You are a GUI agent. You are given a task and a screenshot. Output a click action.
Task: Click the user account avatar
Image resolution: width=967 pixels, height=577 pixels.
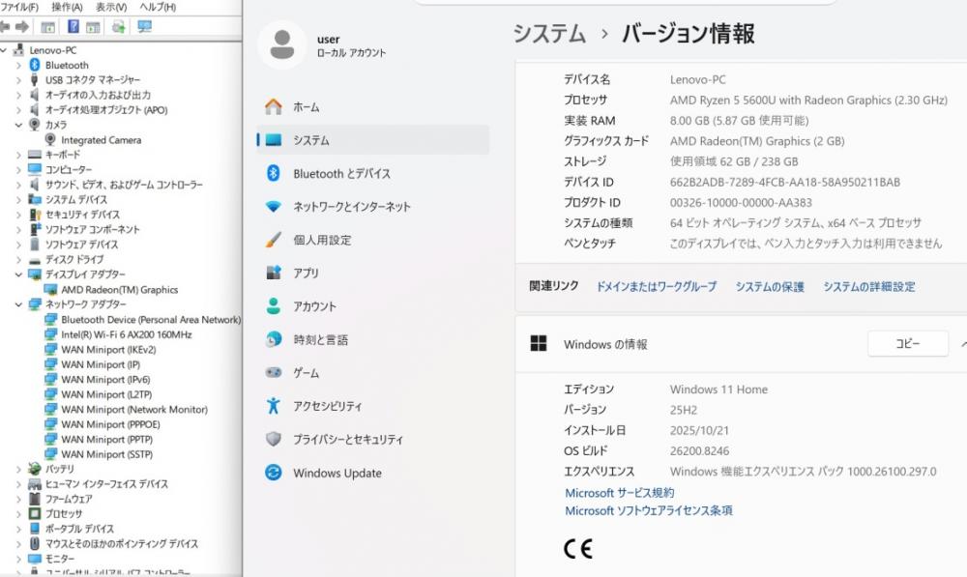tap(281, 44)
